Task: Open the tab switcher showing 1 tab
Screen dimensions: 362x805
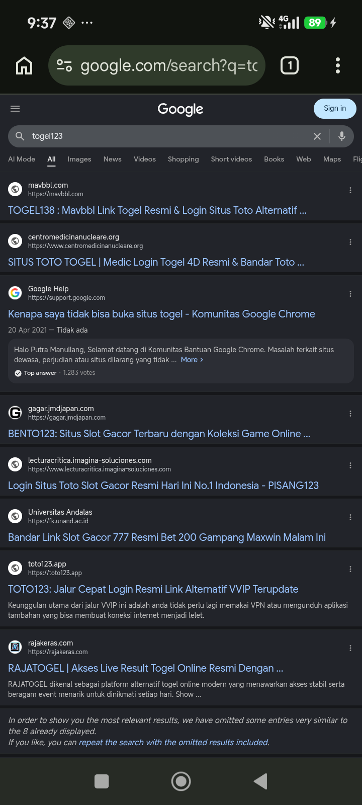Action: (x=289, y=65)
